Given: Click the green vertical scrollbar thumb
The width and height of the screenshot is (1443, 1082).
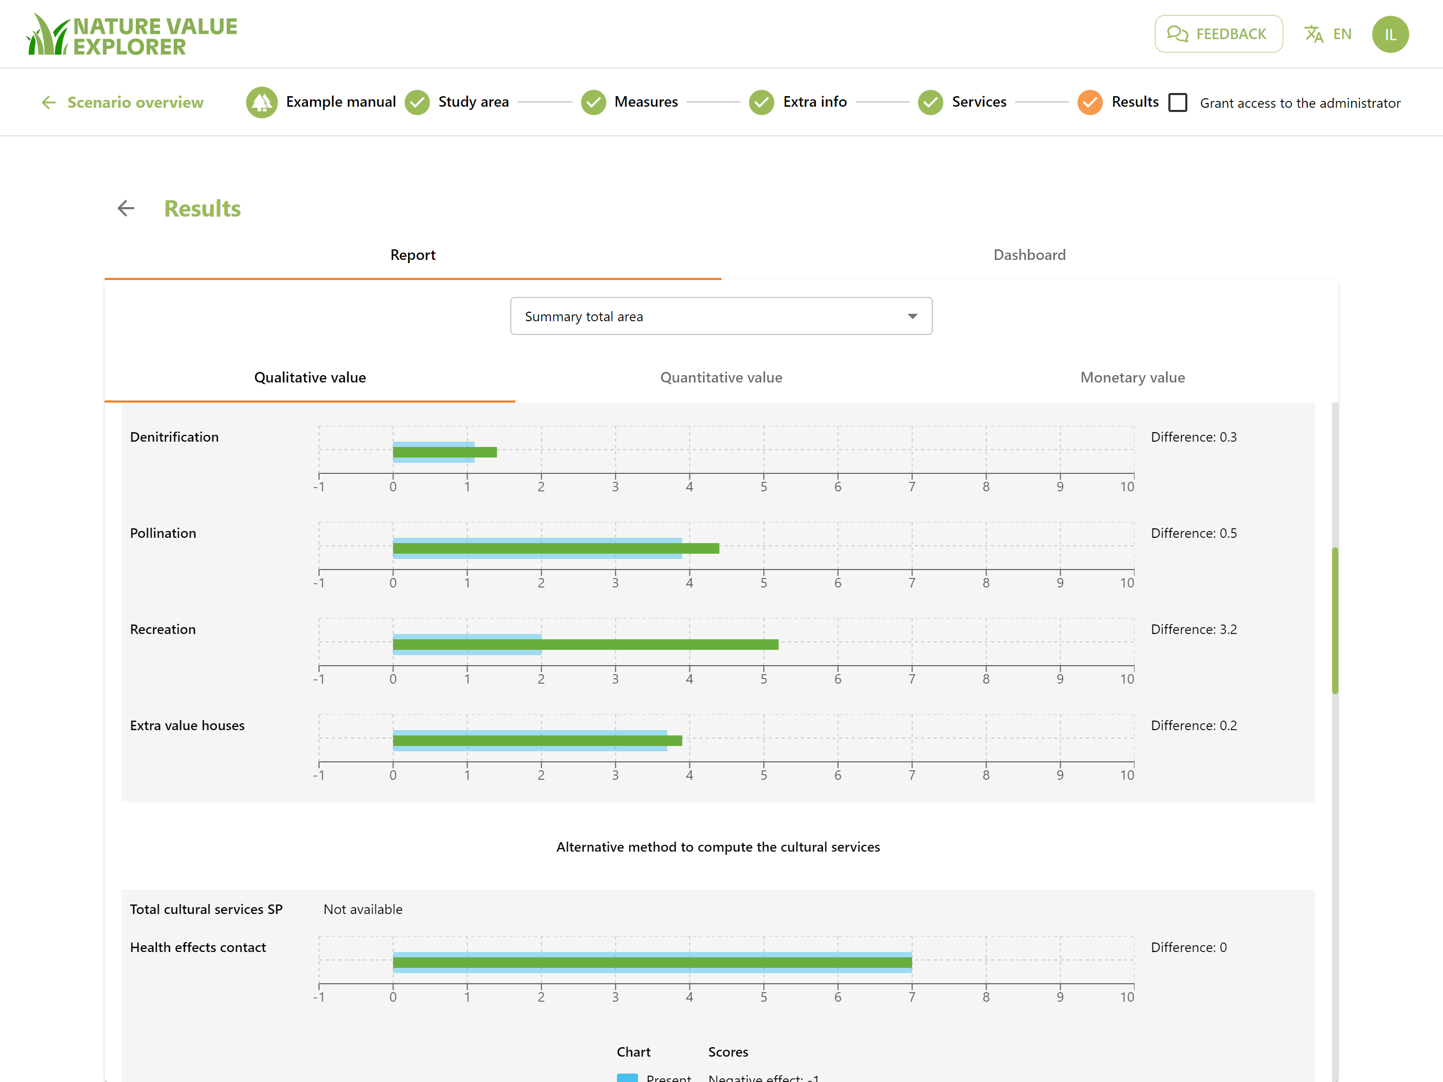Looking at the screenshot, I should [1335, 620].
